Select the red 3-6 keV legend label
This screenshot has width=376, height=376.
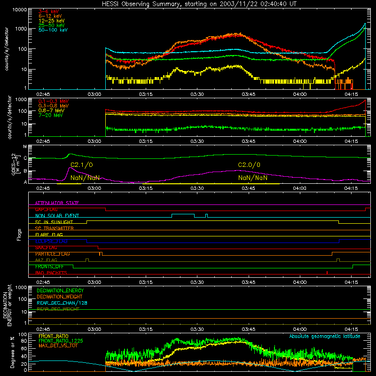pos(49,11)
